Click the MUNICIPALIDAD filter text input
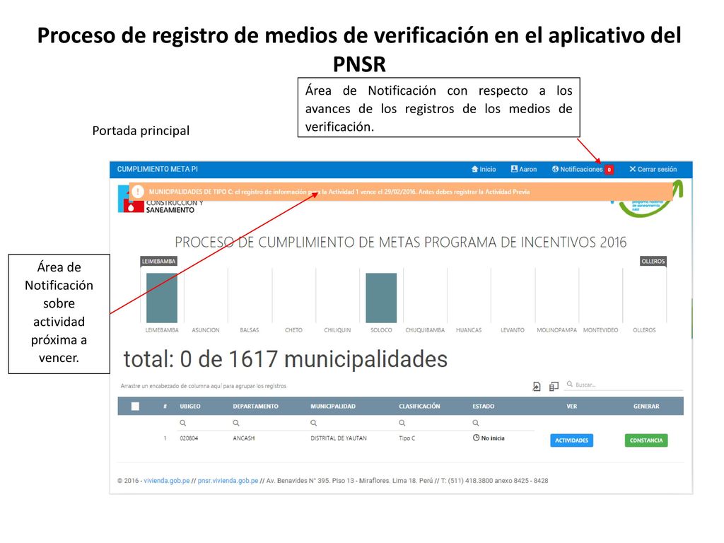 click(354, 423)
